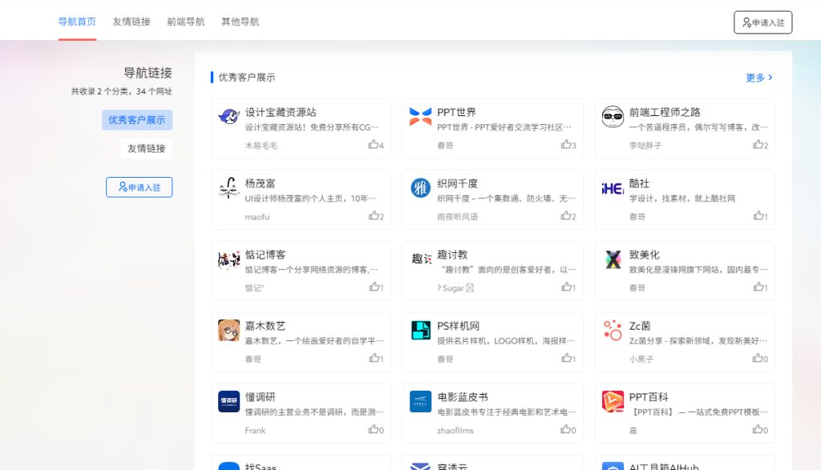Like the 致美化 card
Screen dimensions: 821x470
click(x=760, y=287)
